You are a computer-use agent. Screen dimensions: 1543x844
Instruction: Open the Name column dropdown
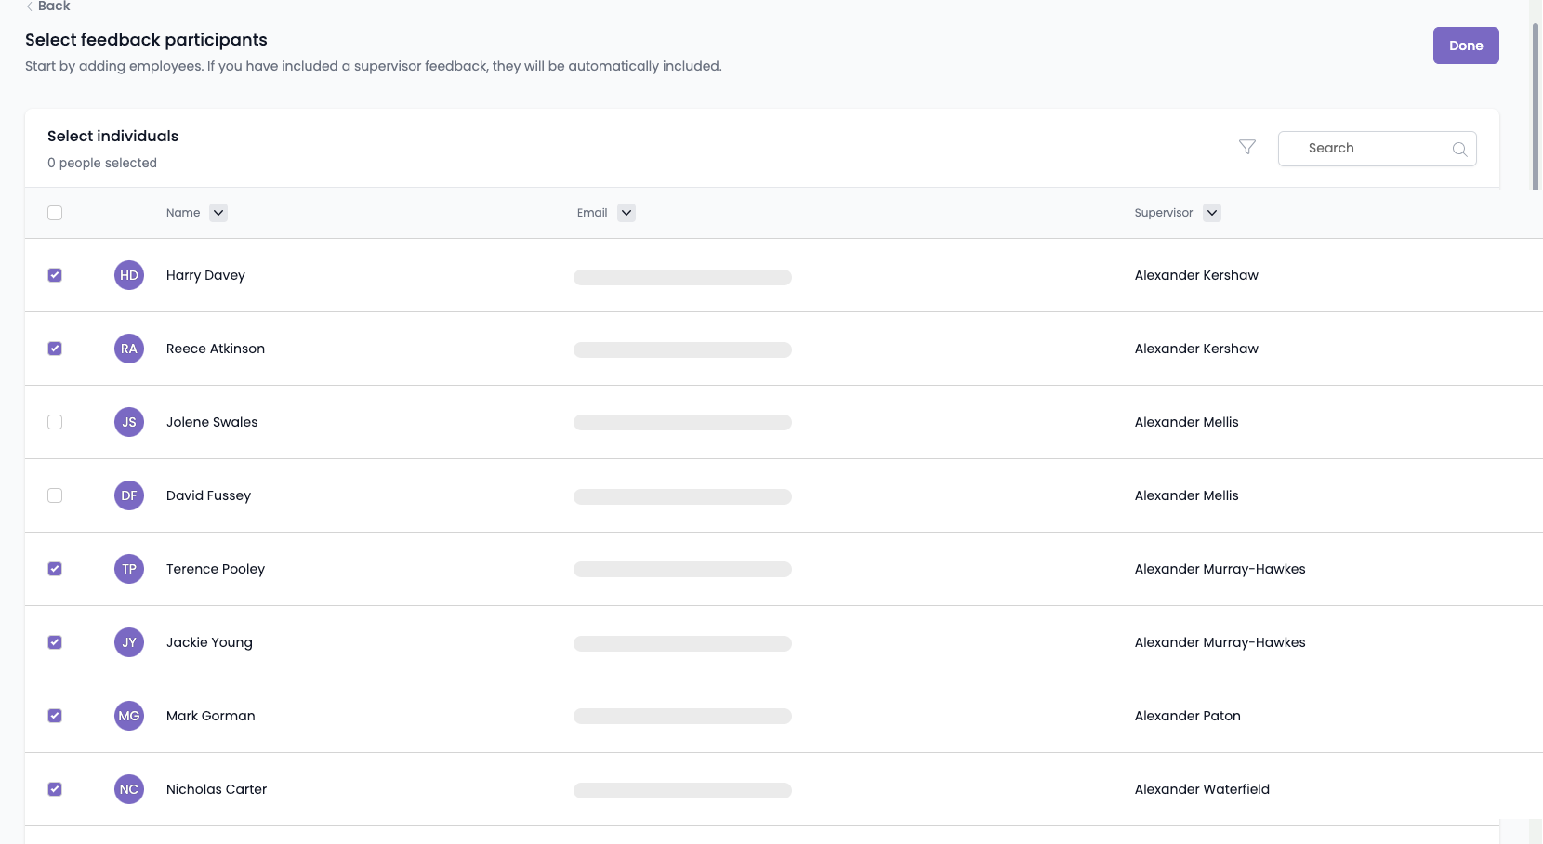click(218, 213)
